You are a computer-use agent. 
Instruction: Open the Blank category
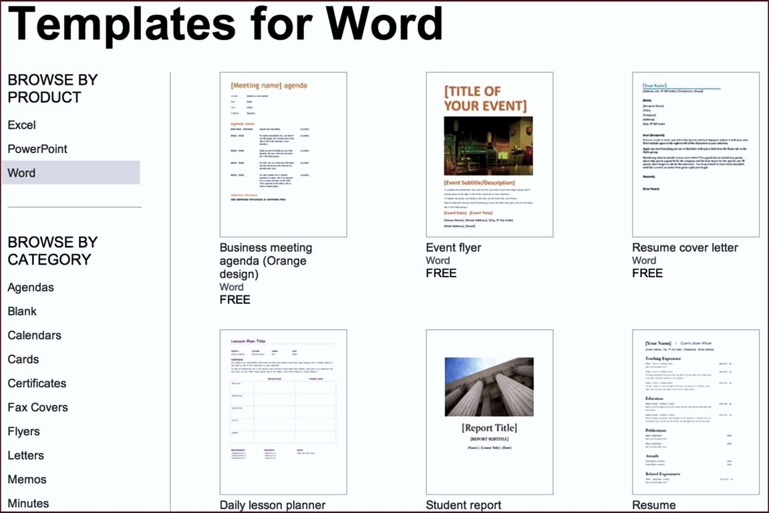[22, 311]
